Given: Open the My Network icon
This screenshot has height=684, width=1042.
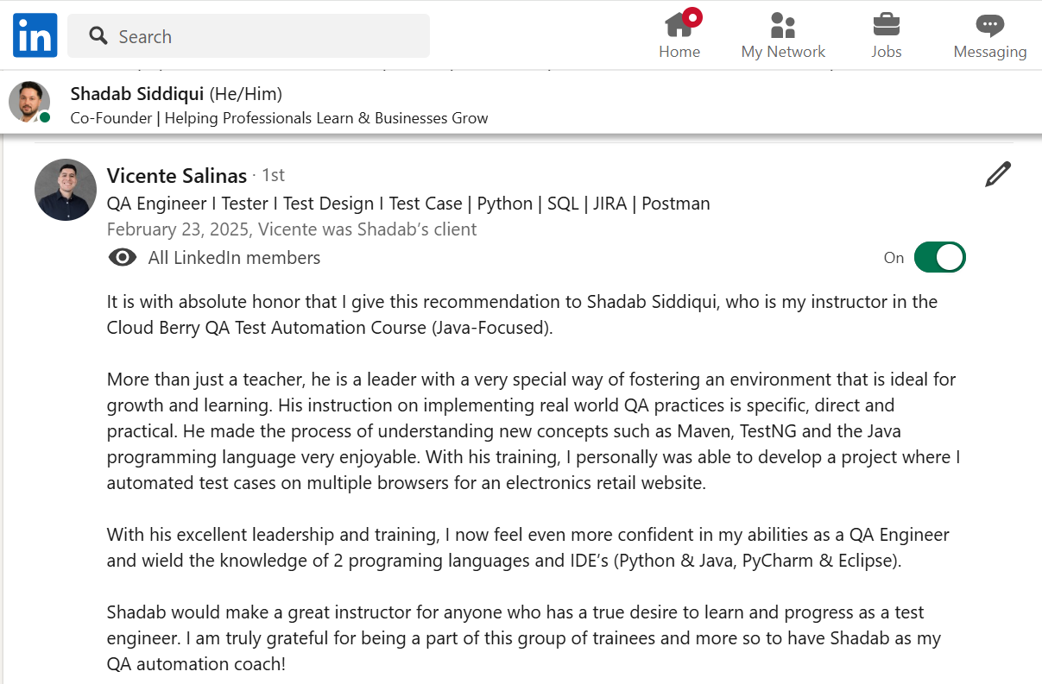Looking at the screenshot, I should tap(783, 24).
